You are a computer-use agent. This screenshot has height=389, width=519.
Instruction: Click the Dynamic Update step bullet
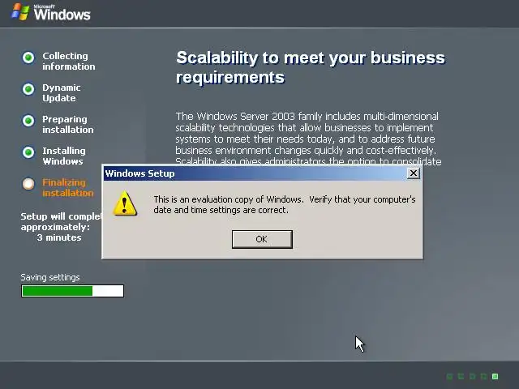point(28,89)
